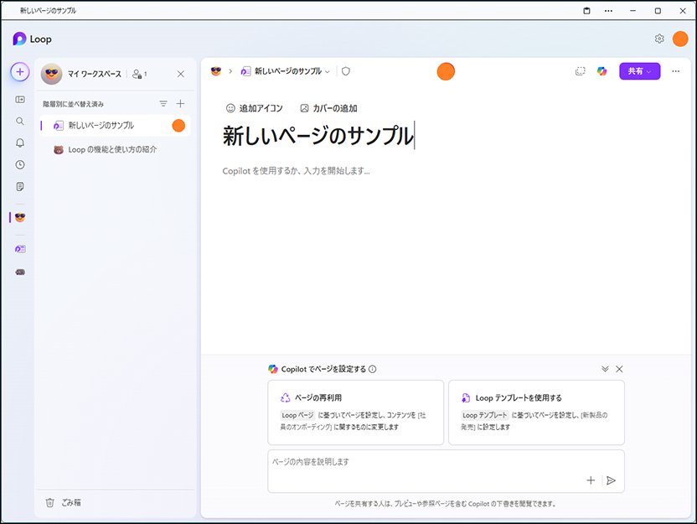The height and width of the screenshot is (524, 697).
Task: Click the purple plus create-new button
Action: point(20,71)
